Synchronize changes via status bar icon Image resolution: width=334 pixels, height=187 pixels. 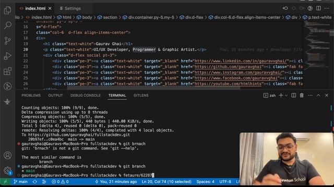(35, 182)
